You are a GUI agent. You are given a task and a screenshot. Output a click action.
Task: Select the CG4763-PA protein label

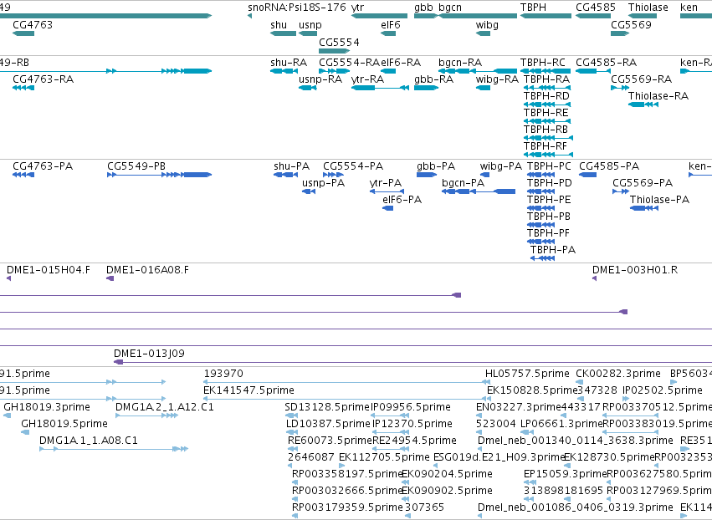click(x=43, y=166)
